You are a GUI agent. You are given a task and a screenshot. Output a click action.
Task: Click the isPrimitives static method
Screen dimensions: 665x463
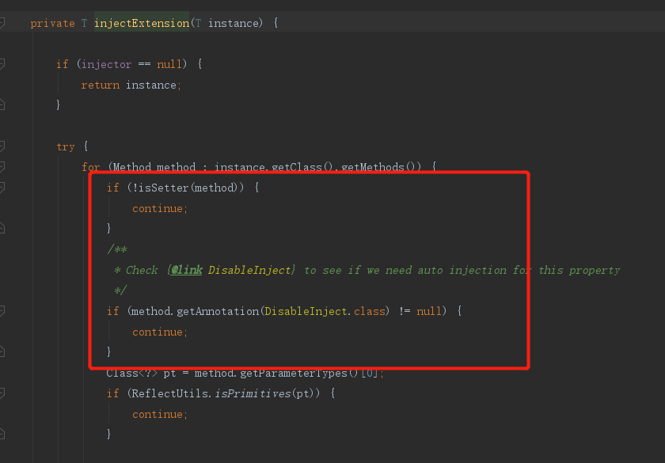click(253, 393)
